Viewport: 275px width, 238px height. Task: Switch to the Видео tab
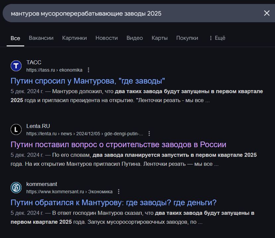tap(135, 38)
